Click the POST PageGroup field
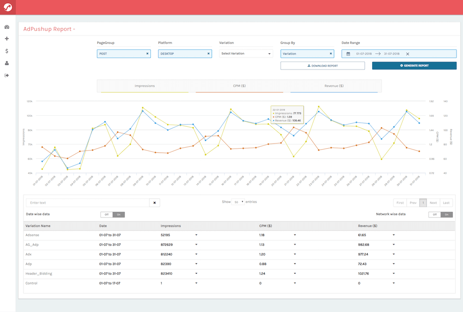 click(x=124, y=53)
